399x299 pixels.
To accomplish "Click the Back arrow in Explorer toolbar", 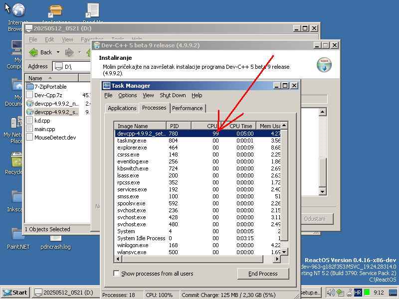I will pos(33,52).
